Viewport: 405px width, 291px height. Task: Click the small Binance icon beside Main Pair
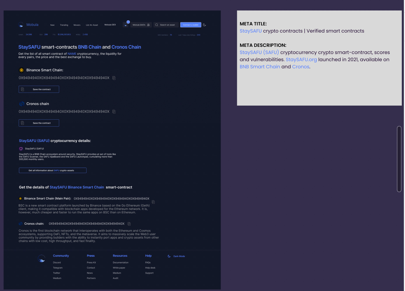[20, 198]
